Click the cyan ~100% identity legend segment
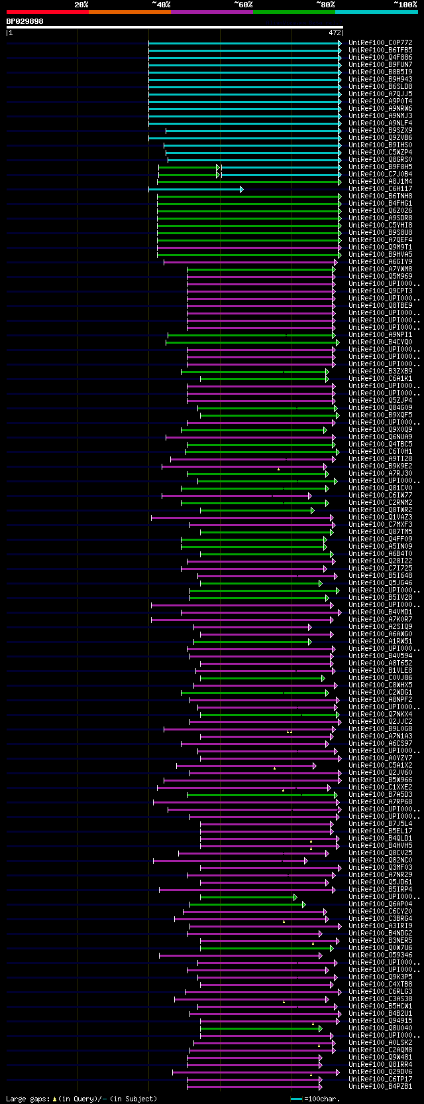This screenshot has width=424, height=1104. (376, 12)
